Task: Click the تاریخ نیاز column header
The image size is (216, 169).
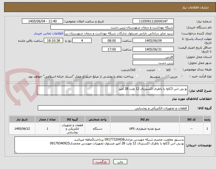Action: (x=22, y=119)
